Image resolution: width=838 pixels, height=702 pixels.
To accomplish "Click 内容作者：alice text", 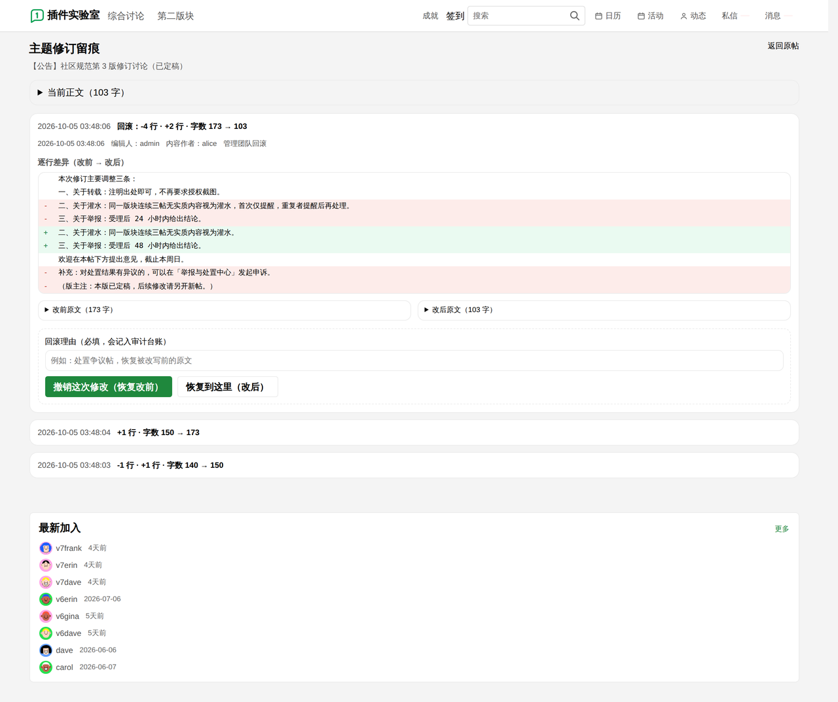I will pyautogui.click(x=191, y=143).
